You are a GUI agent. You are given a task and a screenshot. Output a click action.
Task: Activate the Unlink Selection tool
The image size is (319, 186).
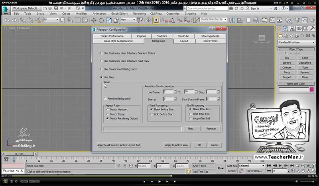click(x=30, y=20)
